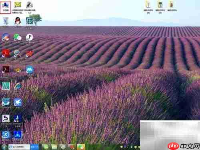The width and height of the screenshot is (200, 150).
Task: Launch the red W WPS-style shortcut
Action: 29,54
